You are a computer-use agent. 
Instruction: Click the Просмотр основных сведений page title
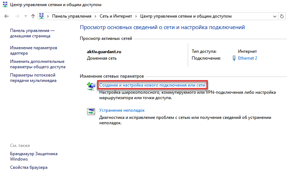[162, 27]
